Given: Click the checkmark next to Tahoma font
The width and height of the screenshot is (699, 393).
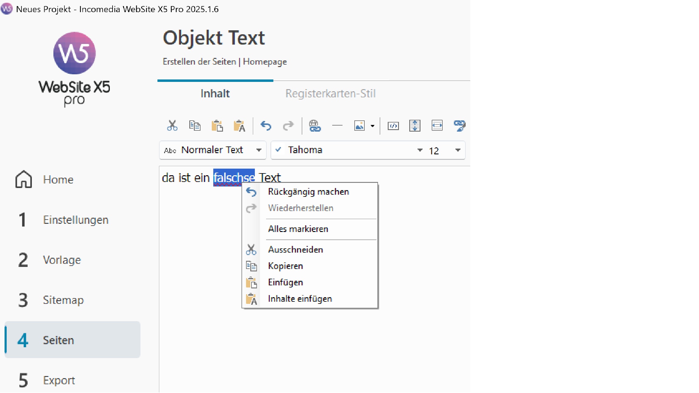Looking at the screenshot, I should (x=278, y=150).
